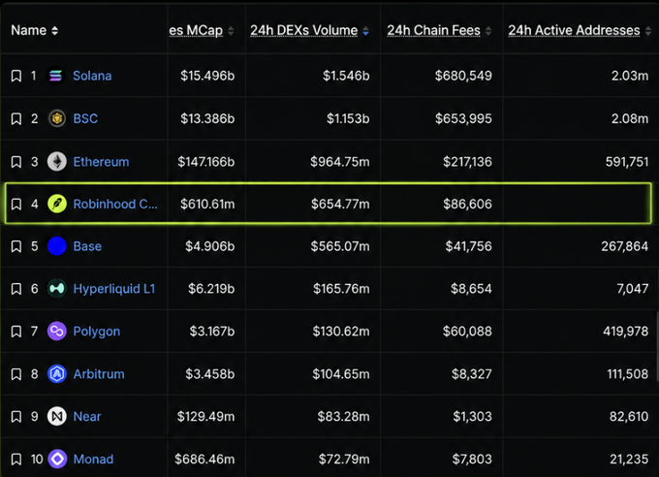
Task: Click the Robinhood feather logo
Action: pyautogui.click(x=57, y=204)
